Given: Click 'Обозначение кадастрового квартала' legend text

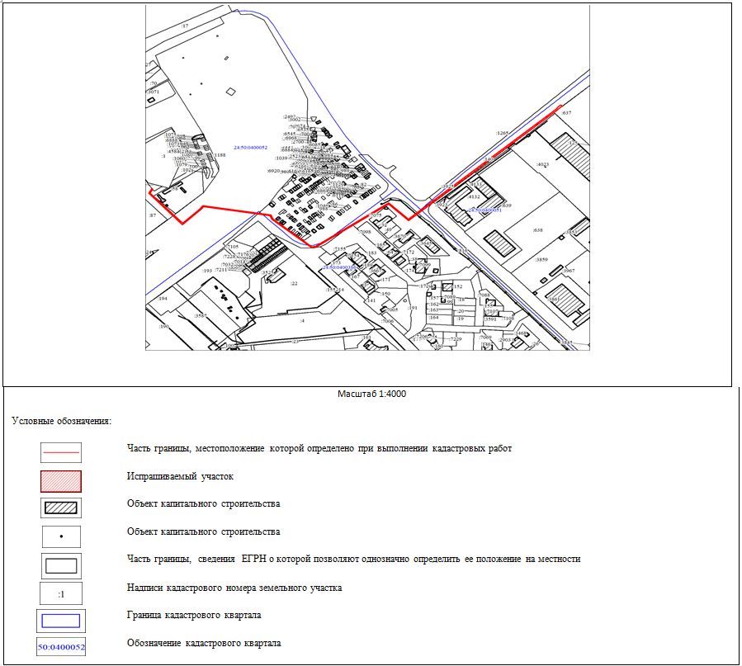Looking at the screenshot, I should pos(204,643).
